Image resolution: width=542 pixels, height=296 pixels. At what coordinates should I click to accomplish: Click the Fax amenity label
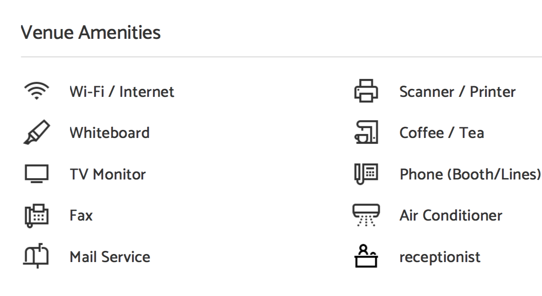tap(81, 216)
